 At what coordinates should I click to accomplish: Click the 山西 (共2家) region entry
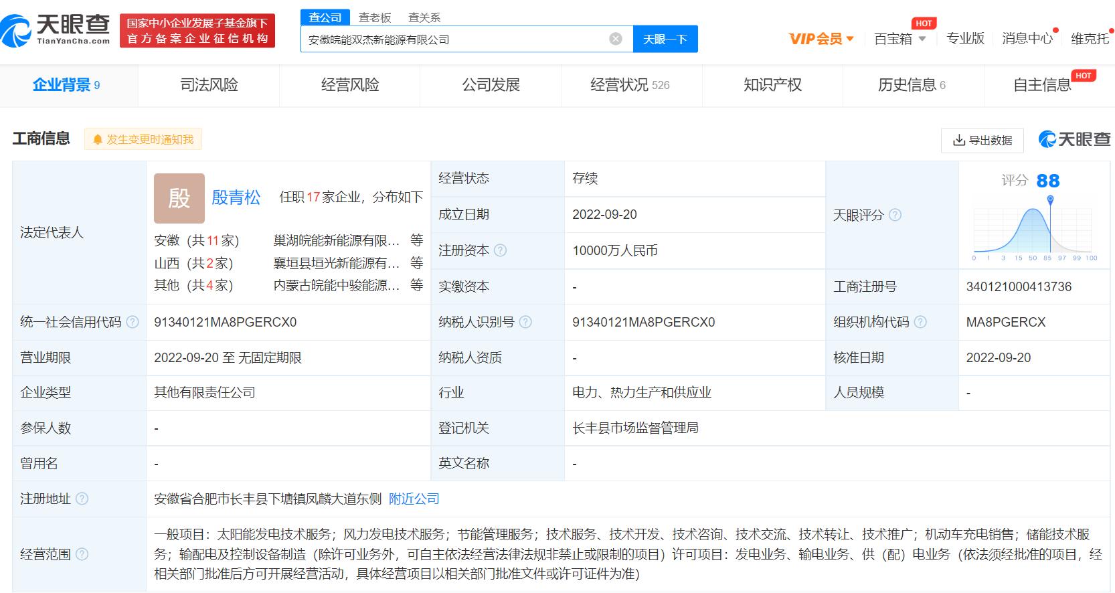193,263
